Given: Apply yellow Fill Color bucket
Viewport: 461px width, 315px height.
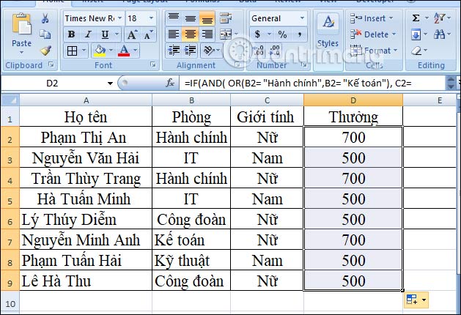Looking at the screenshot, I should [100, 51].
